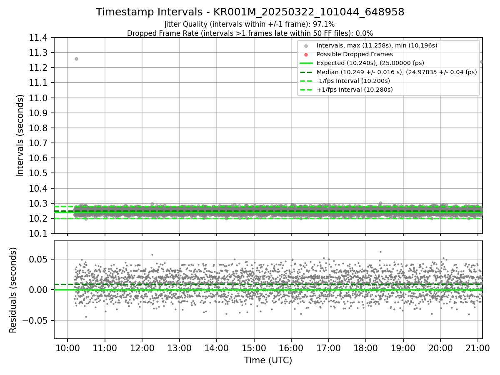Click the outlier data point near 11.26 seconds
Image resolution: width=500 pixels, height=375 pixels.
click(x=76, y=59)
